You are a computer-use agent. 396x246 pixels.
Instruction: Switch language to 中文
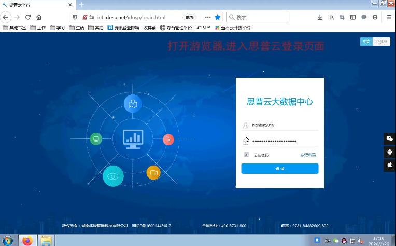(366, 42)
